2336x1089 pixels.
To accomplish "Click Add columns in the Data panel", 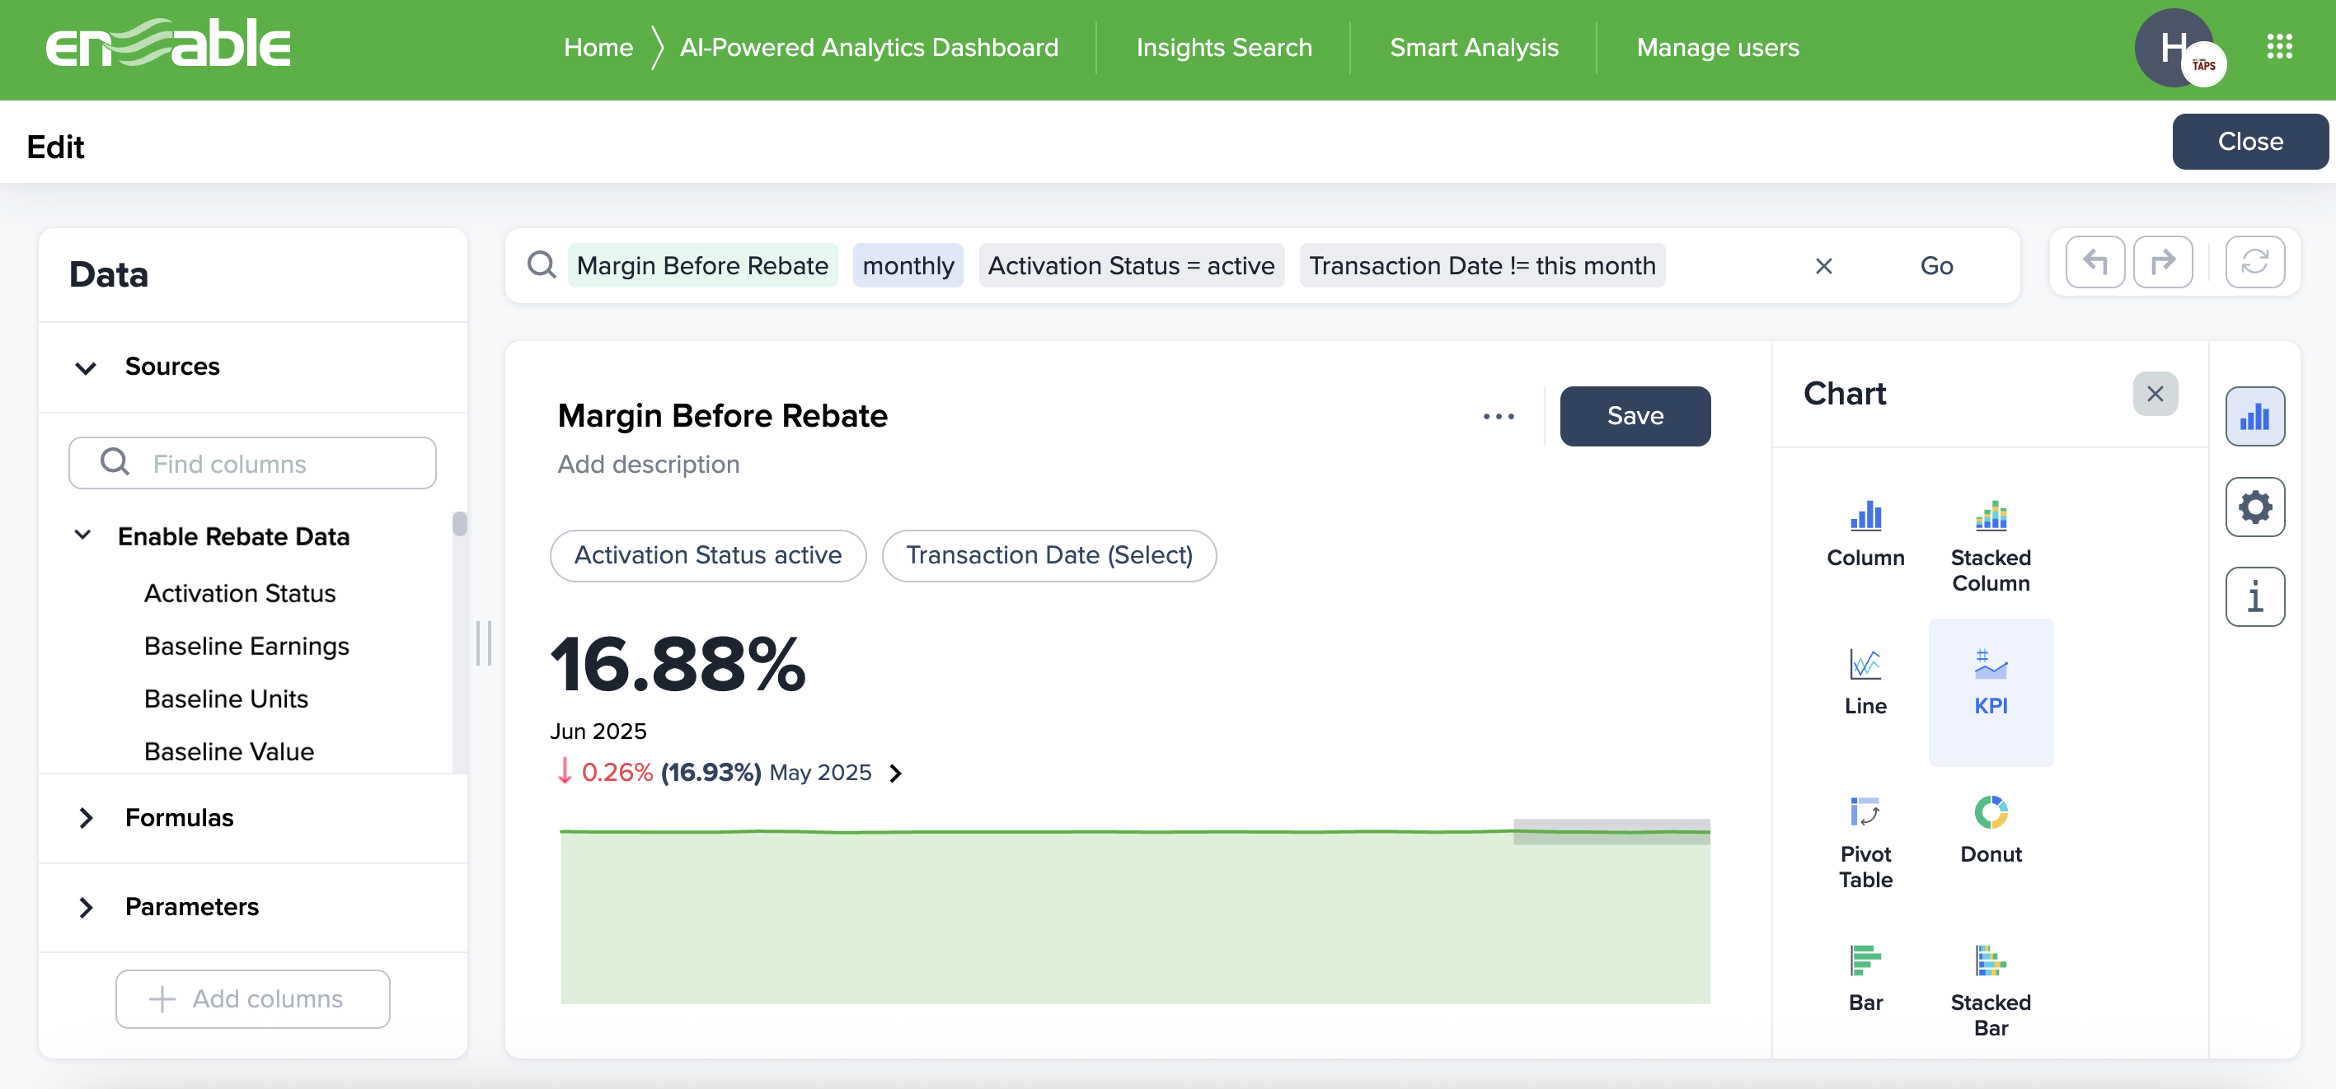I will pyautogui.click(x=252, y=998).
